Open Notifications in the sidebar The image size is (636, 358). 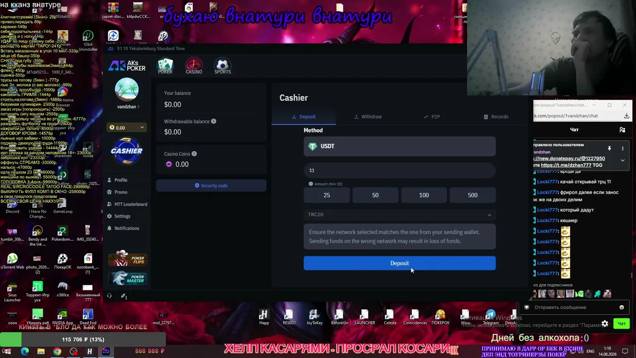pos(123,228)
